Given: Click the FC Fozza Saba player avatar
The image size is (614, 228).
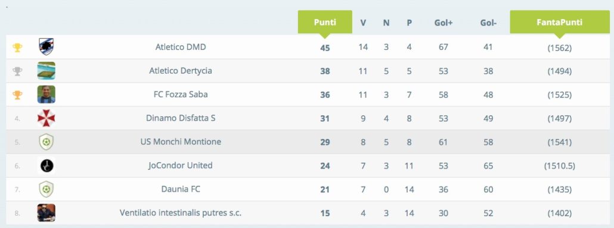Looking at the screenshot, I should pyautogui.click(x=46, y=94).
